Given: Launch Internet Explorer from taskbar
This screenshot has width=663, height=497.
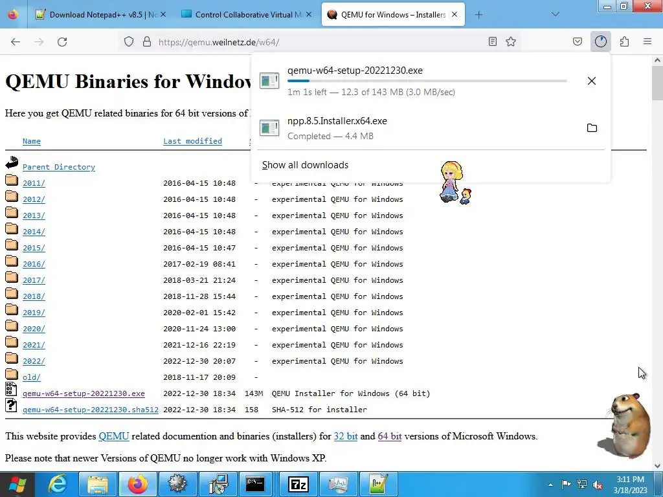Looking at the screenshot, I should [x=58, y=484].
